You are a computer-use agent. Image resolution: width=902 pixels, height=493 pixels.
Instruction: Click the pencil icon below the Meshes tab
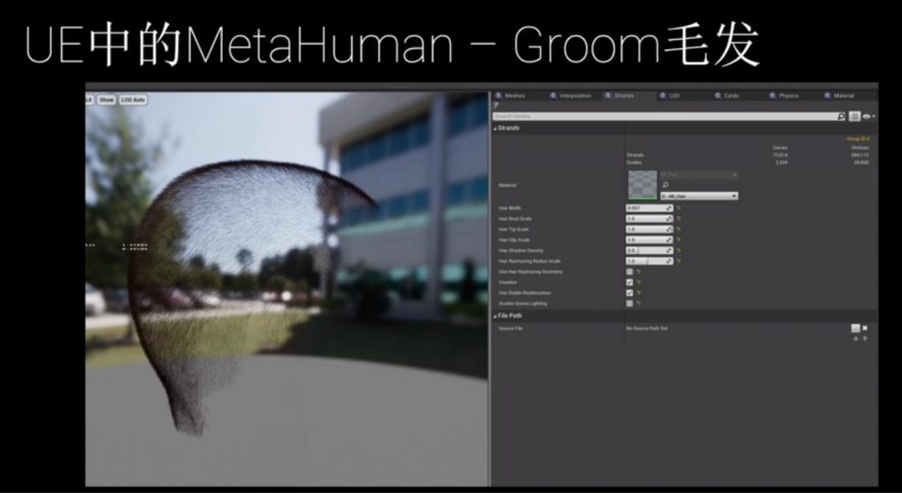pyautogui.click(x=496, y=106)
